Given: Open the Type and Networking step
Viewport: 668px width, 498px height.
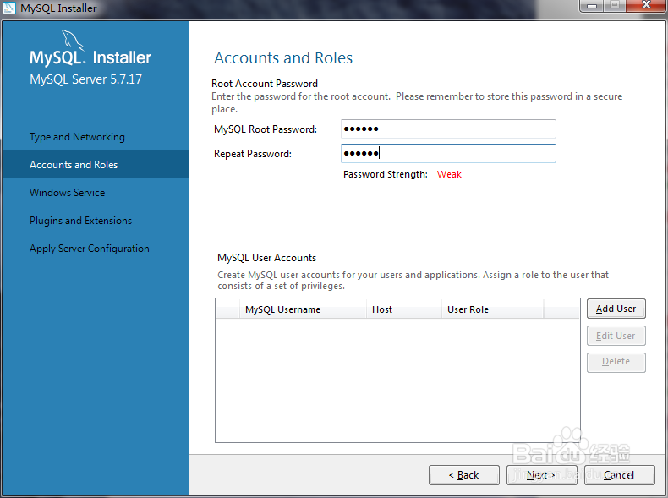Looking at the screenshot, I should [77, 137].
